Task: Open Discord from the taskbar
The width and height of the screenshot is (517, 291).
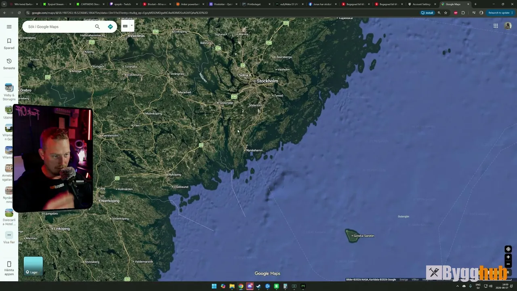Action: tap(250, 286)
